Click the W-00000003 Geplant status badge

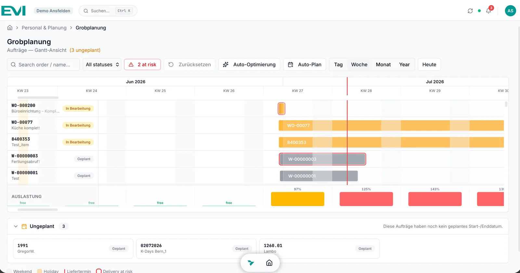click(84, 159)
